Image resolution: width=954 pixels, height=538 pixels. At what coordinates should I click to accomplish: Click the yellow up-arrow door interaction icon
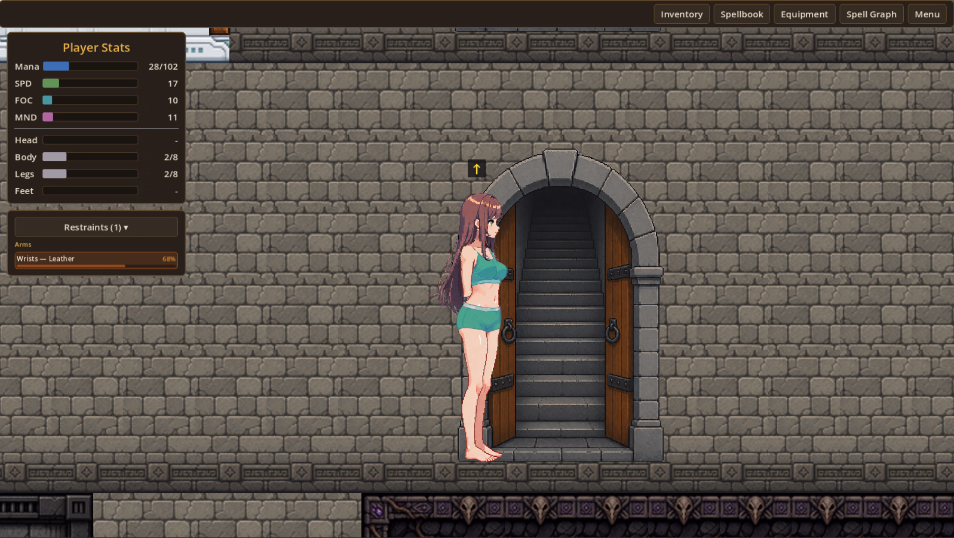[476, 169]
